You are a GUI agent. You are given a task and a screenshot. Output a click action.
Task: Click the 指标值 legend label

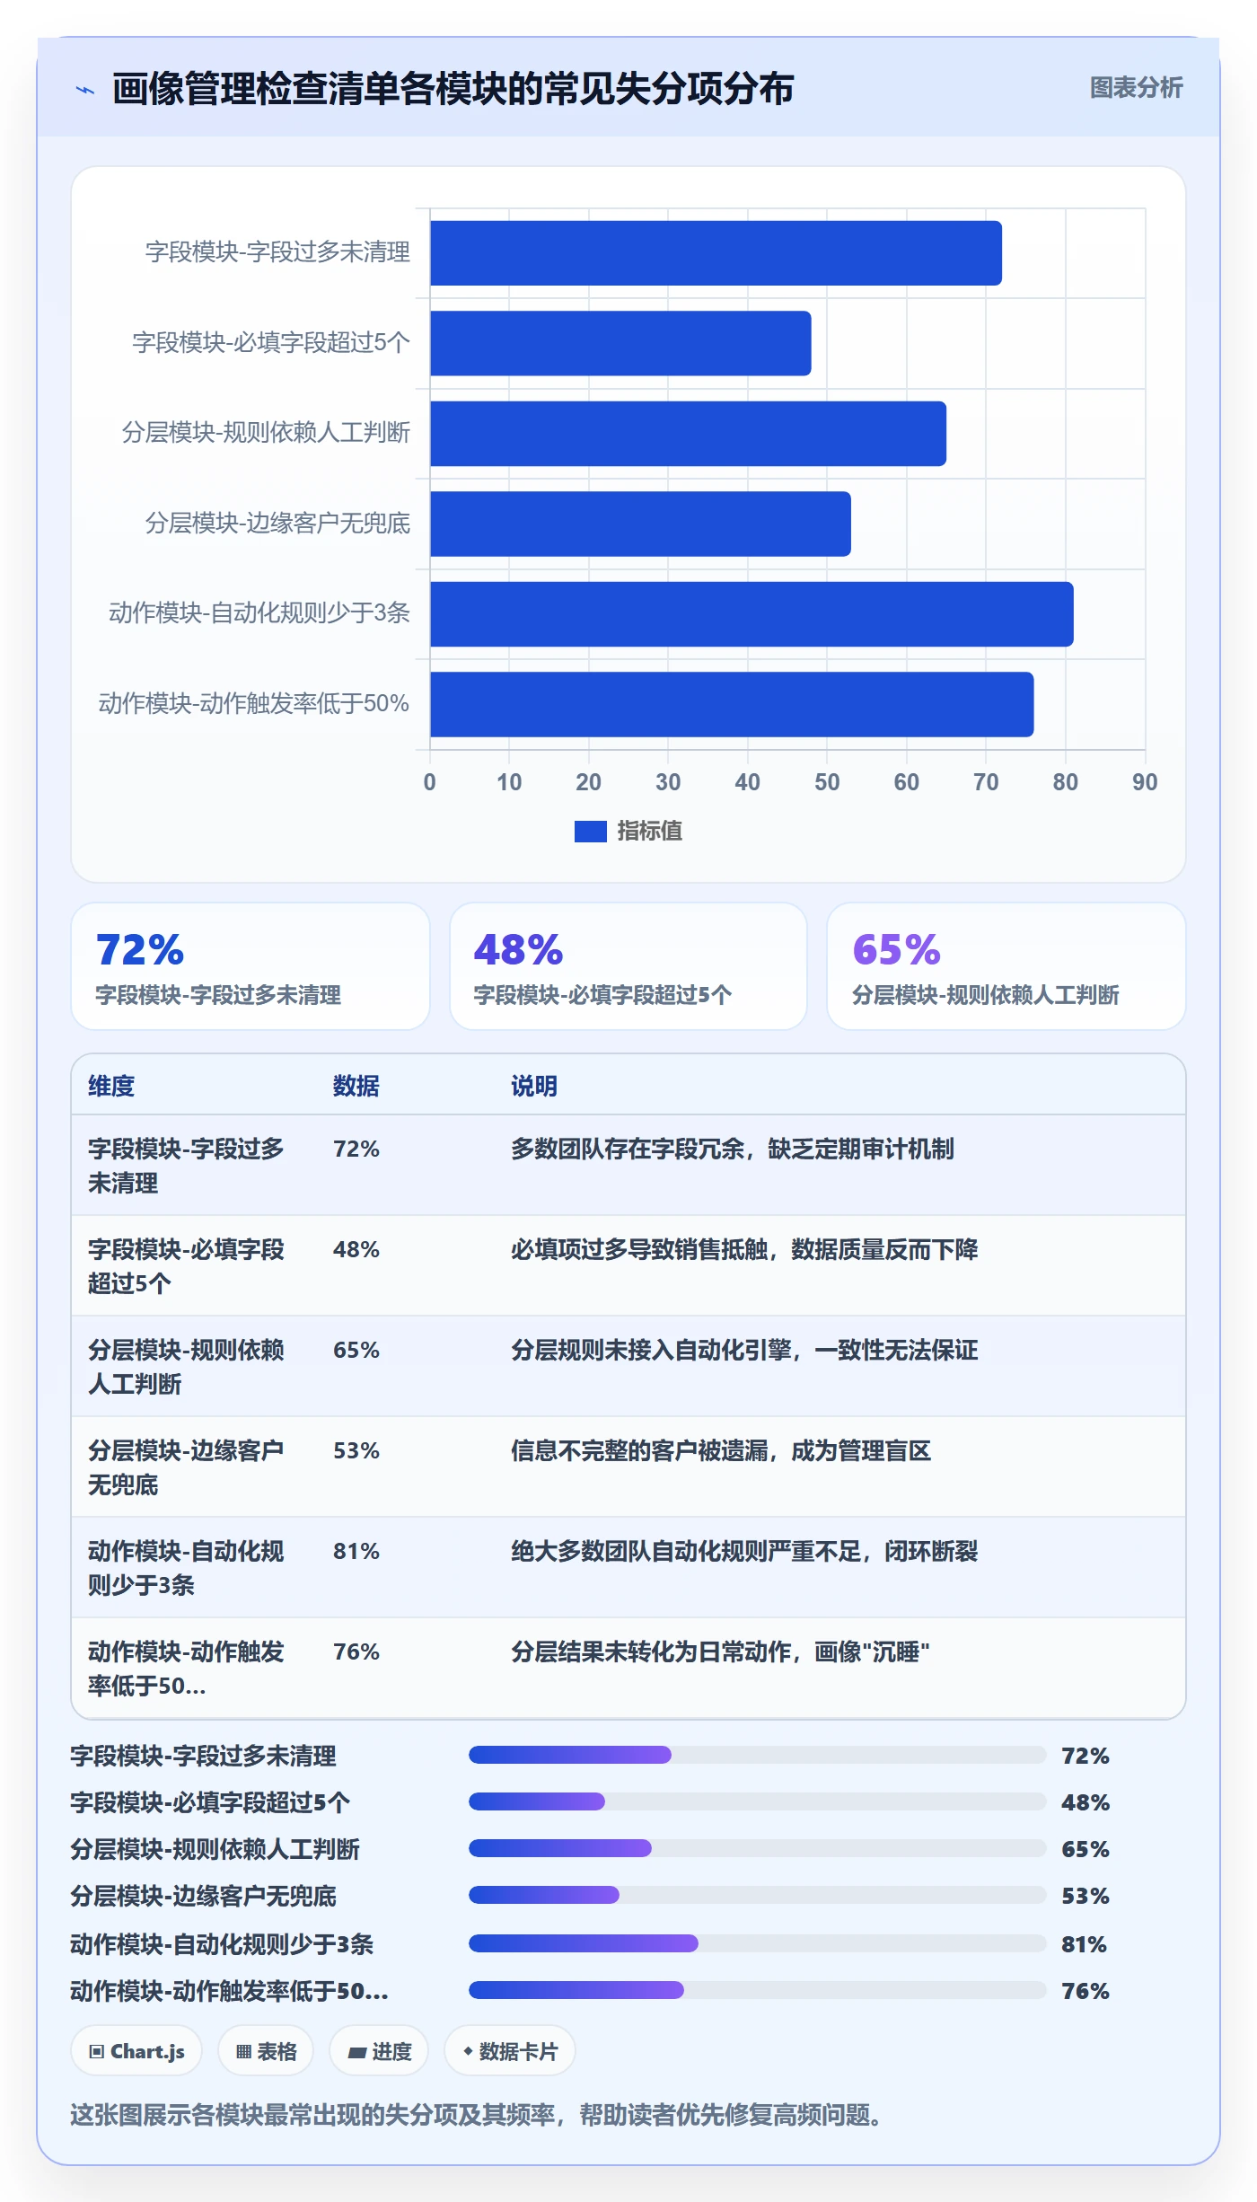649,832
